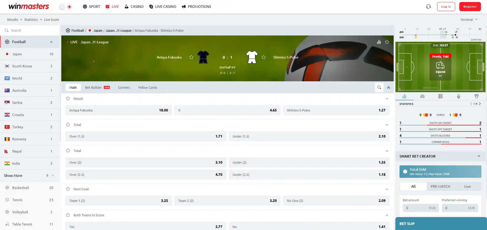Open team kit shirt icon in tracker
The image size is (487, 230).
pyautogui.click(x=477, y=96)
